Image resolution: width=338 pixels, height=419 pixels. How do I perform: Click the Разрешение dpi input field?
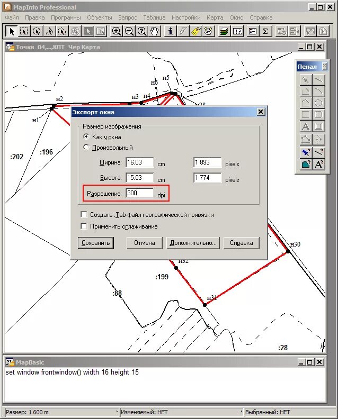coord(140,193)
